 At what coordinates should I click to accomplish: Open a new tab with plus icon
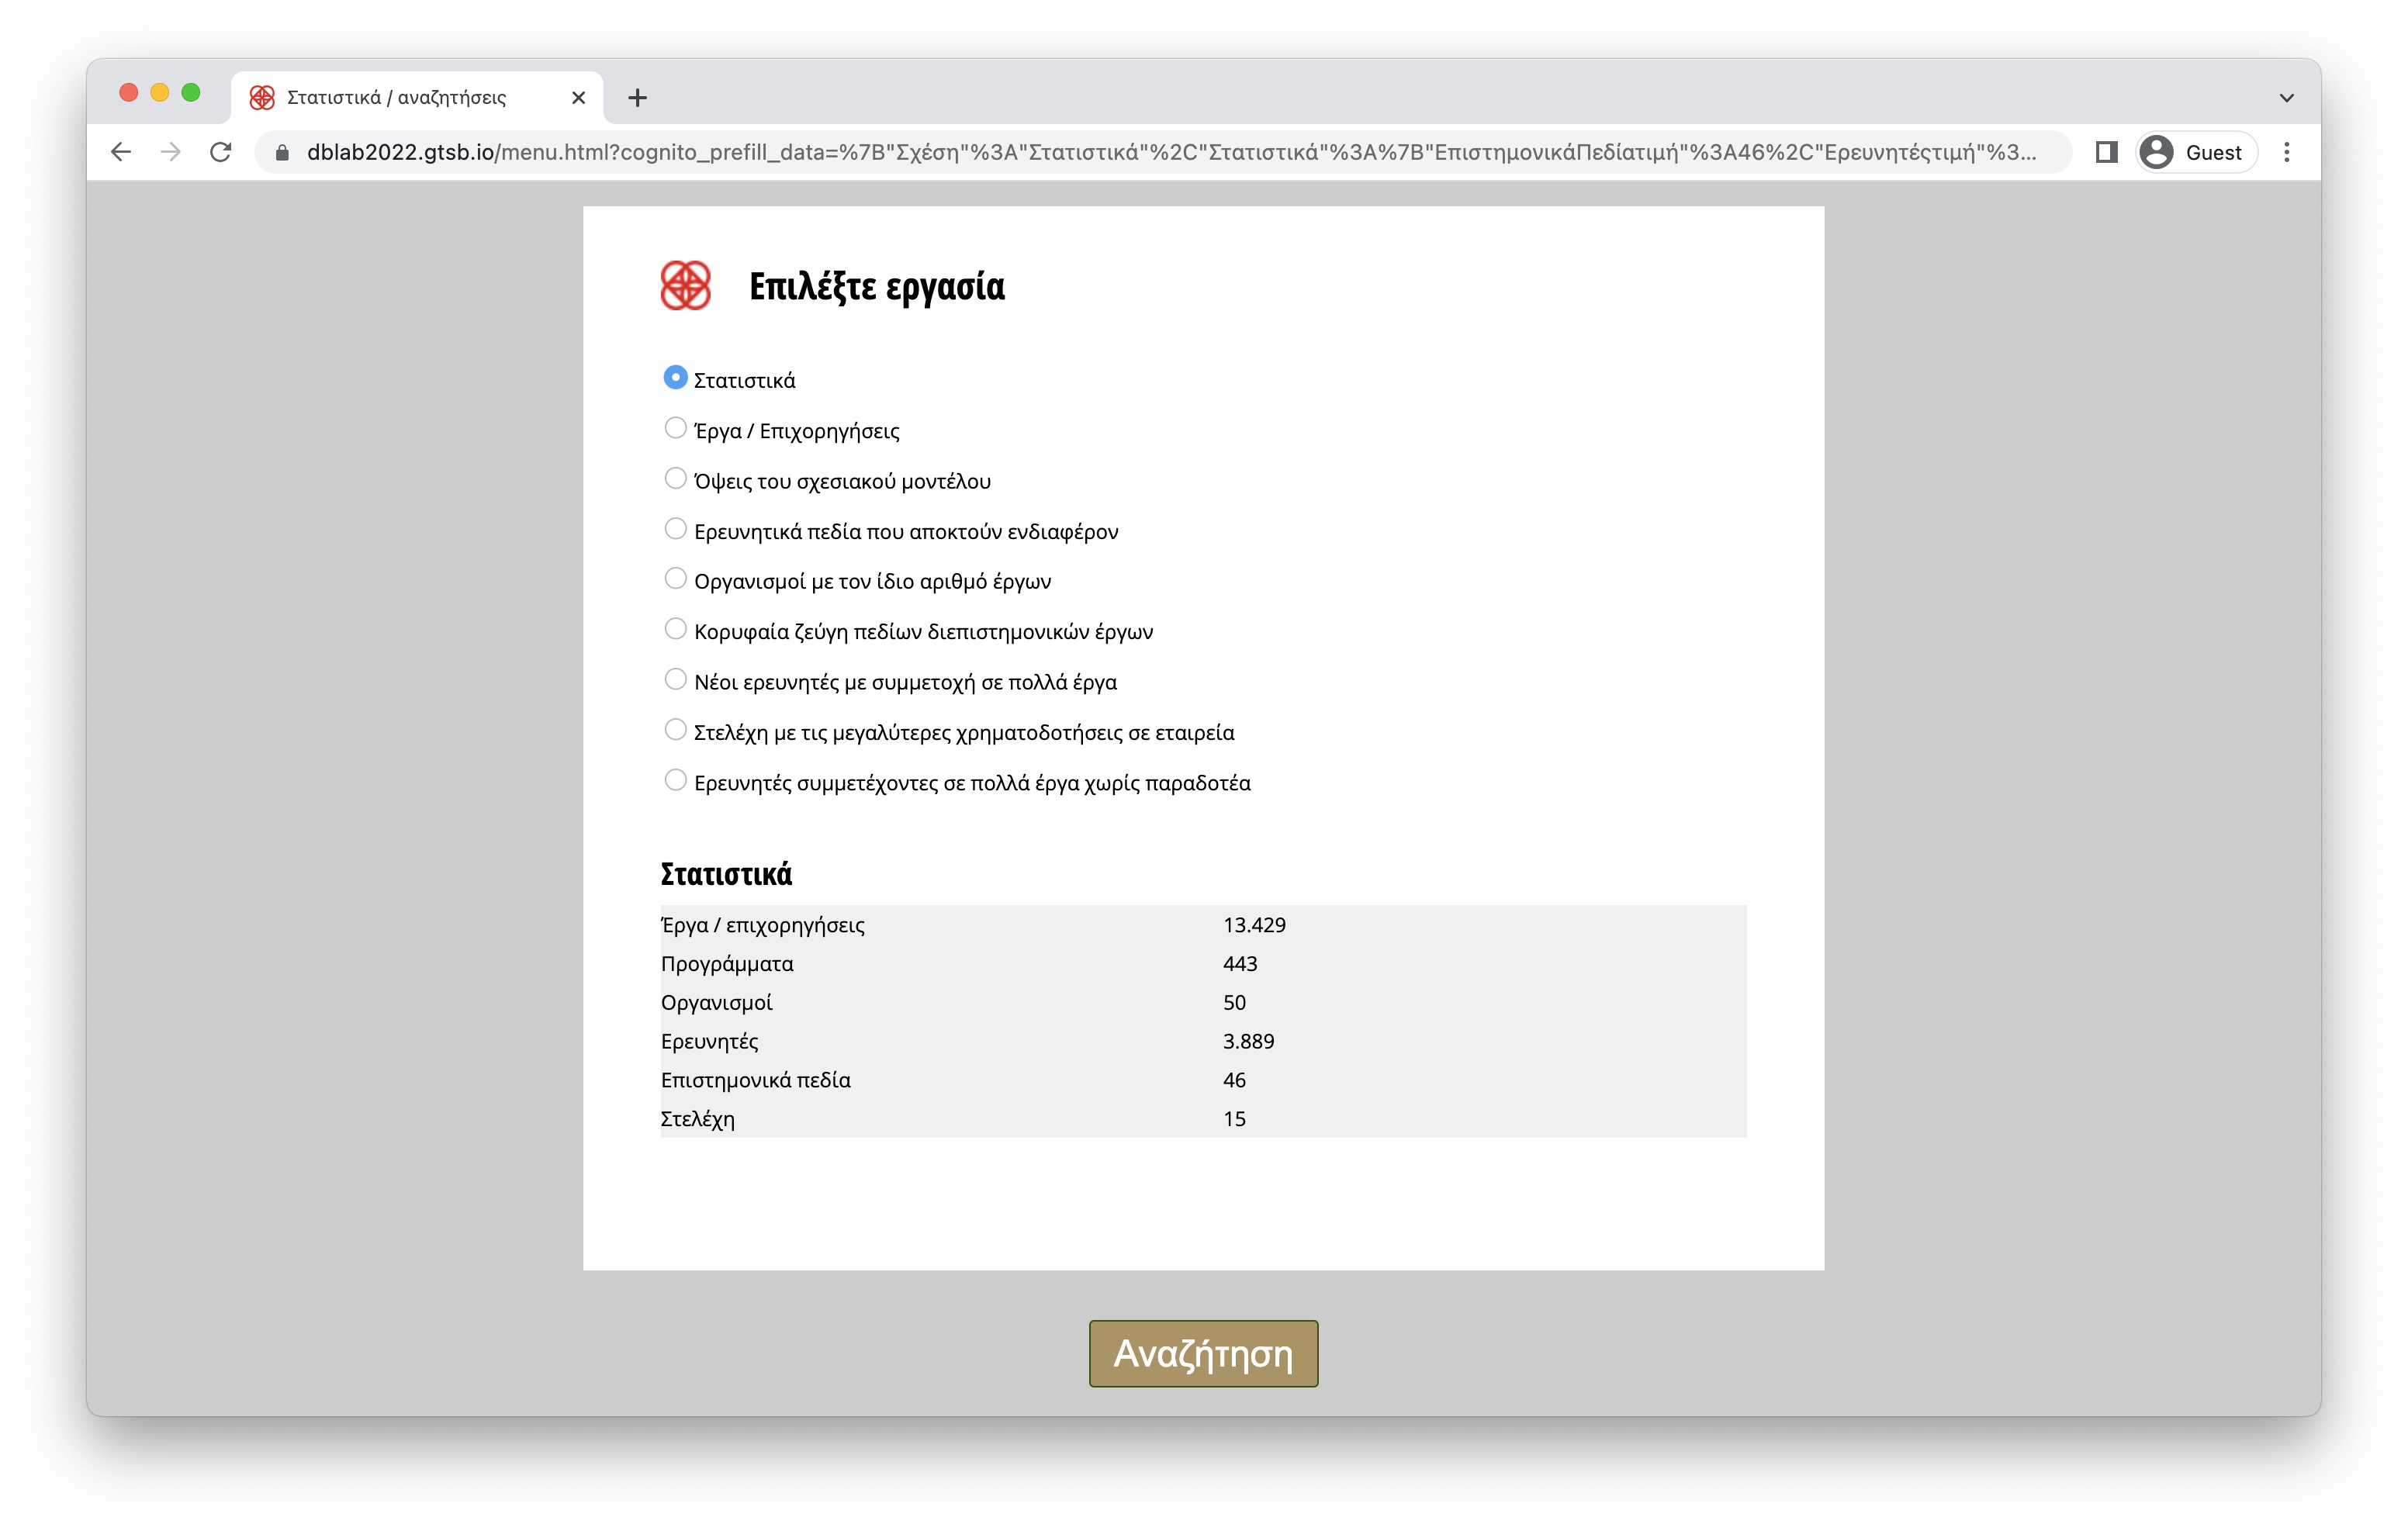tap(637, 98)
